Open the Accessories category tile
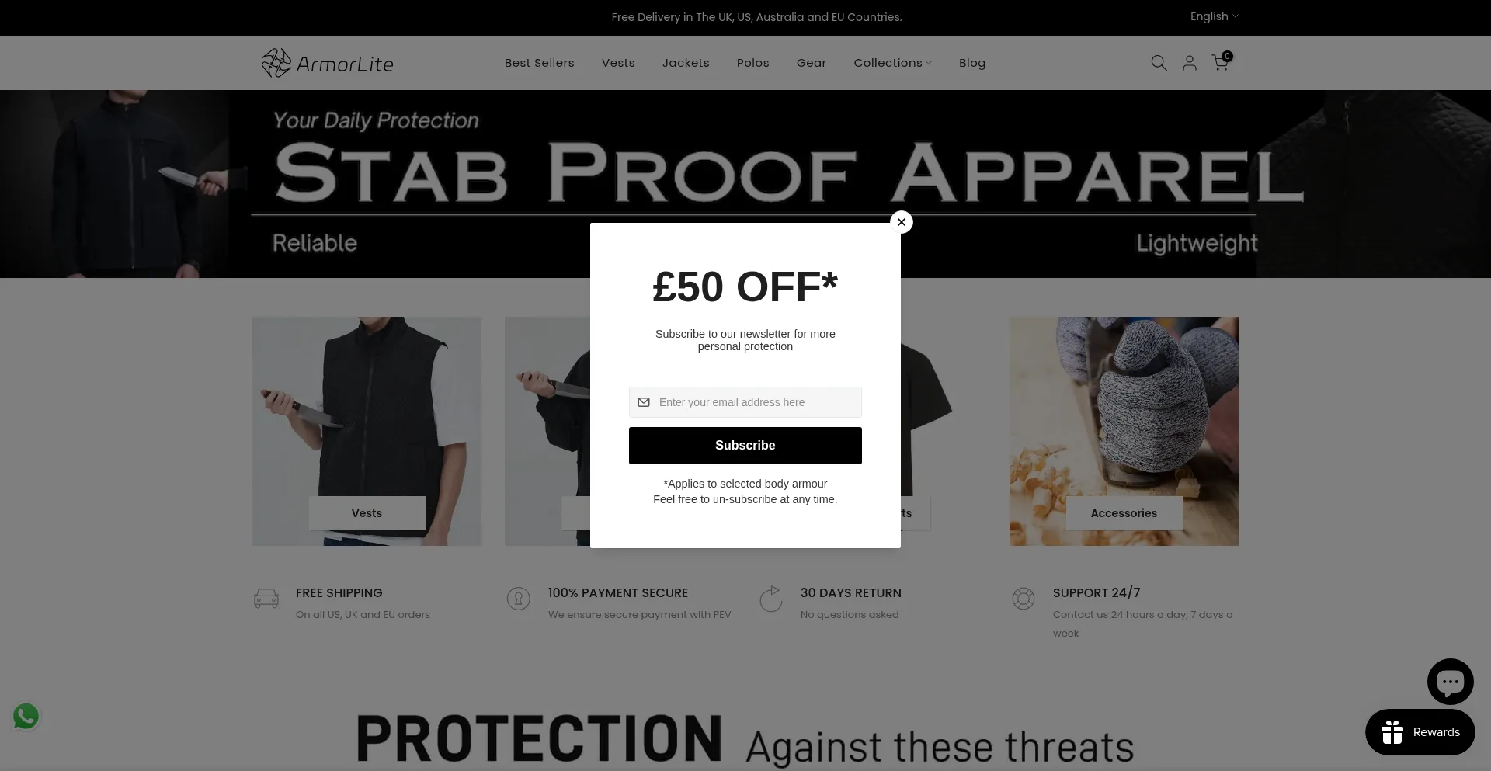Screen dimensions: 1491x771 coord(1124,431)
